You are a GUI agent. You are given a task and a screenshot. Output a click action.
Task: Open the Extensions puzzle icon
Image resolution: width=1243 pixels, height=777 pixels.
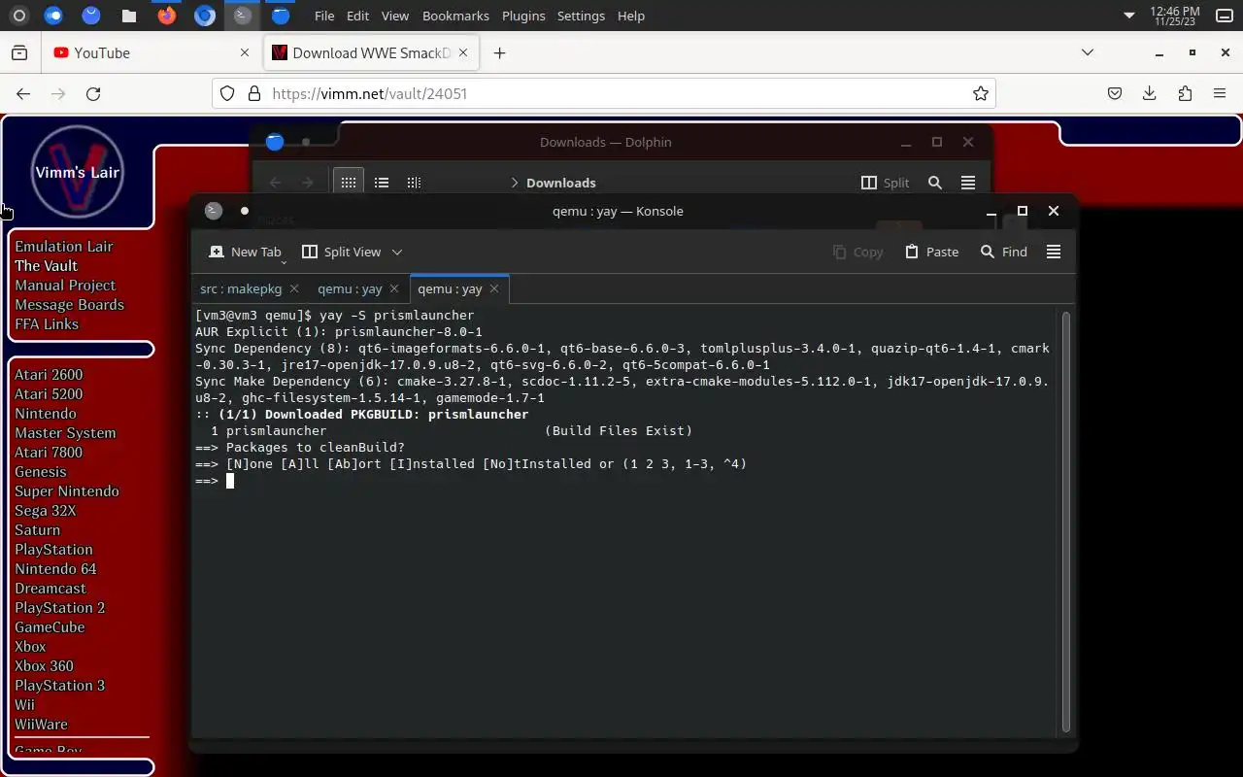1185,93
